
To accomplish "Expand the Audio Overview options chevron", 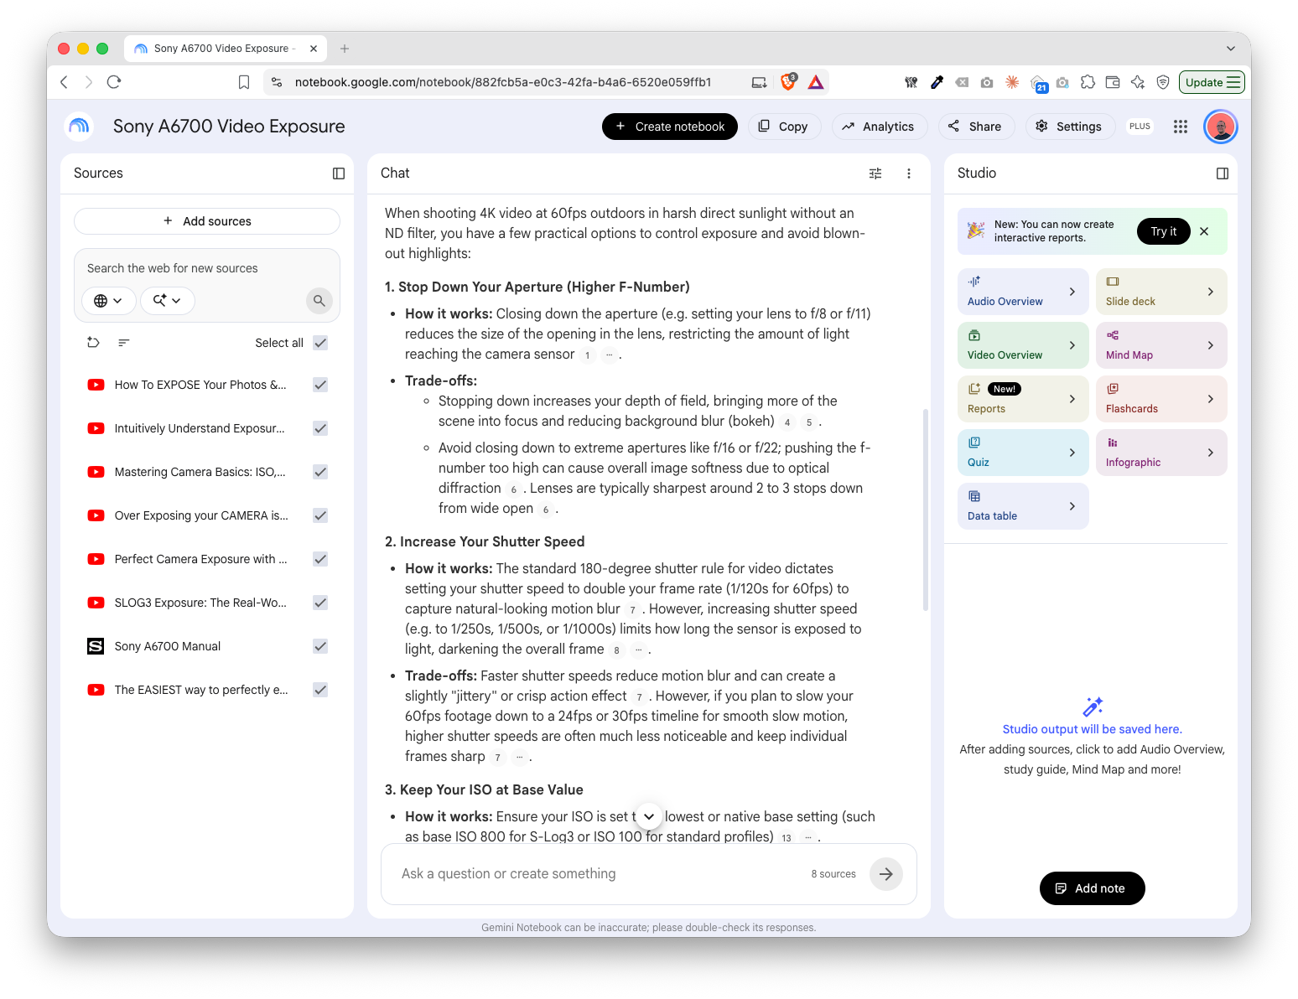I will click(1072, 292).
